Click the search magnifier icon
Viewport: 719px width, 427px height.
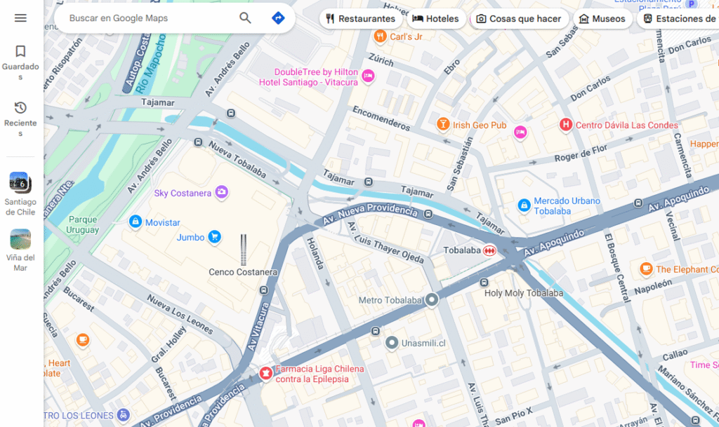coord(245,18)
